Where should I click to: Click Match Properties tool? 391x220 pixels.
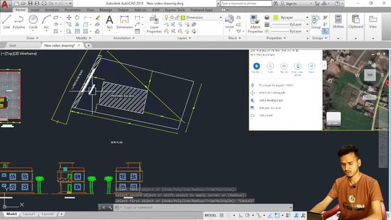pos(255,24)
